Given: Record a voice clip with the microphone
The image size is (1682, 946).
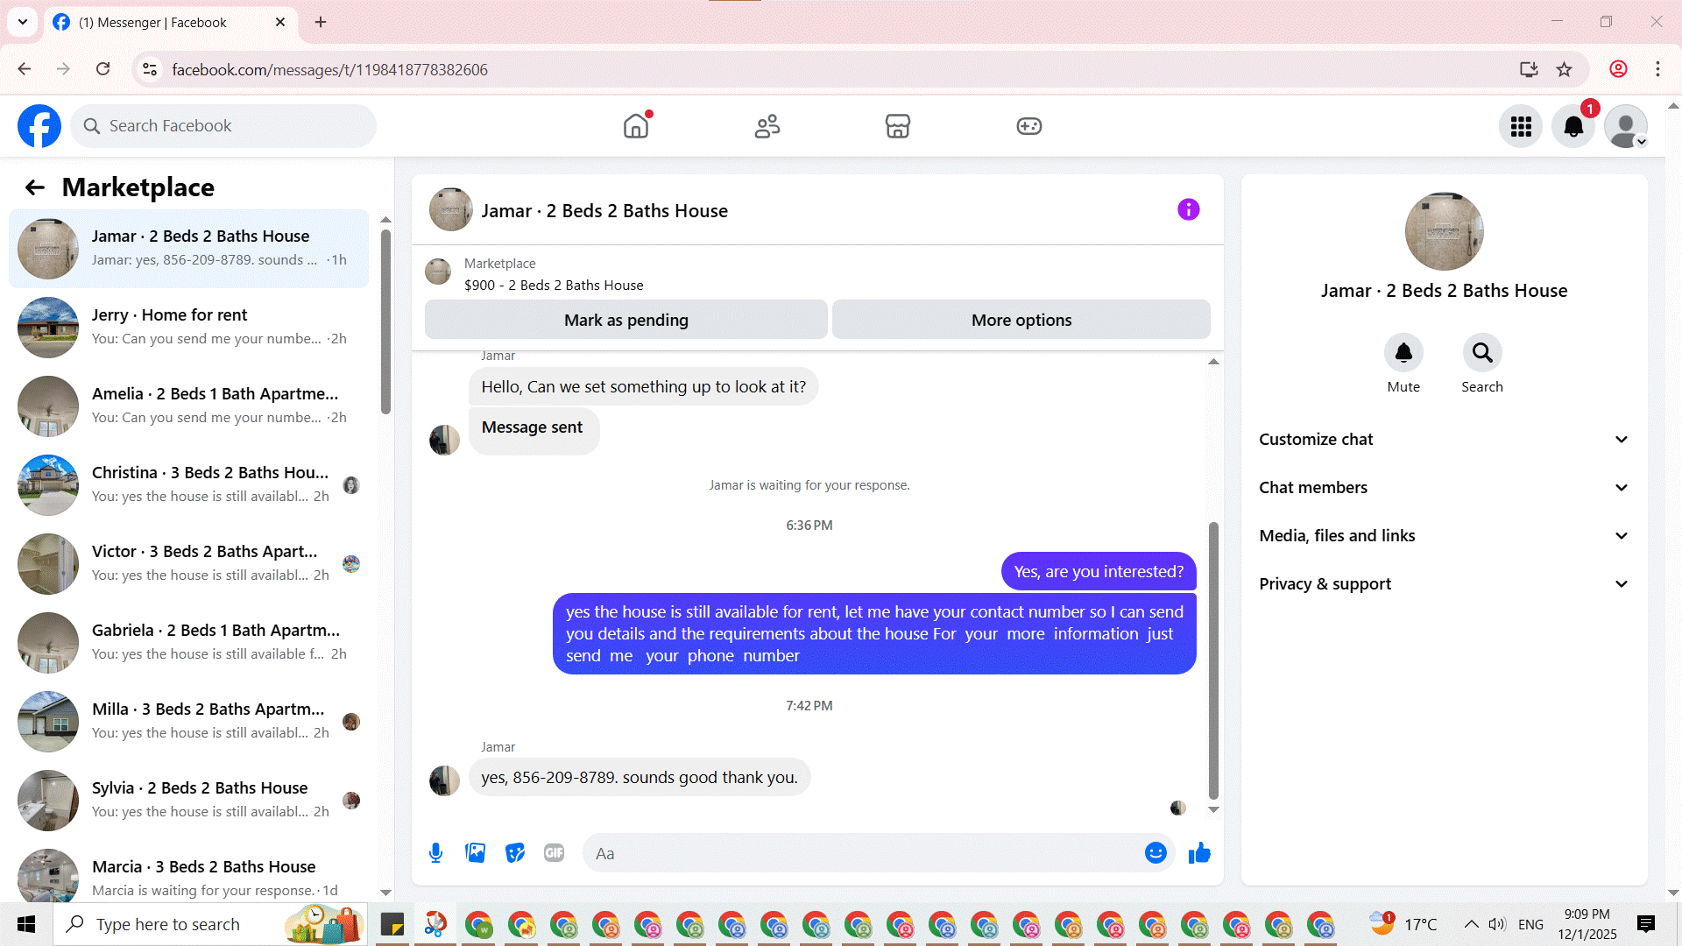Looking at the screenshot, I should pyautogui.click(x=436, y=853).
